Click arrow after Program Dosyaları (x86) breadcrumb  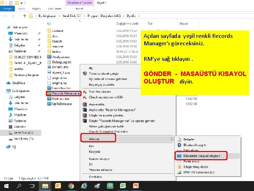(124, 16)
